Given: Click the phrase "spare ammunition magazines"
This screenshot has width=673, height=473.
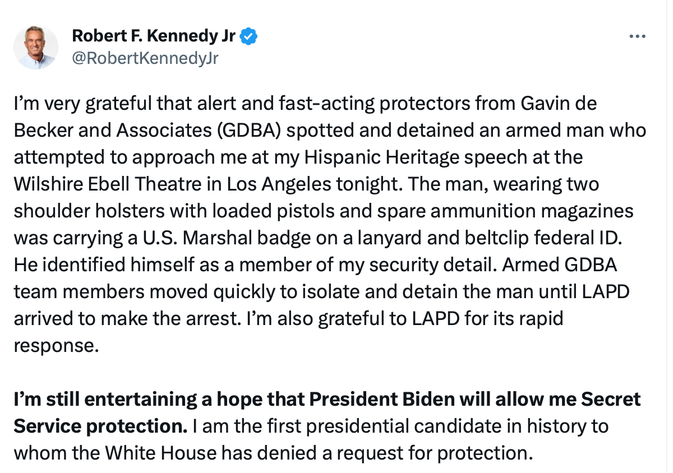Looking at the screenshot, I should [509, 211].
